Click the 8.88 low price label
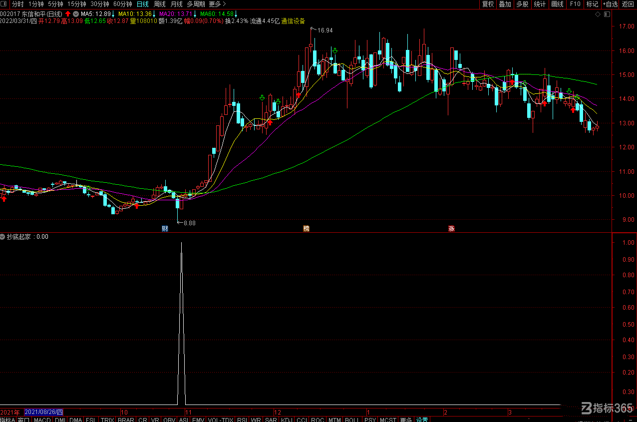This screenshot has height=422, width=637. click(189, 223)
